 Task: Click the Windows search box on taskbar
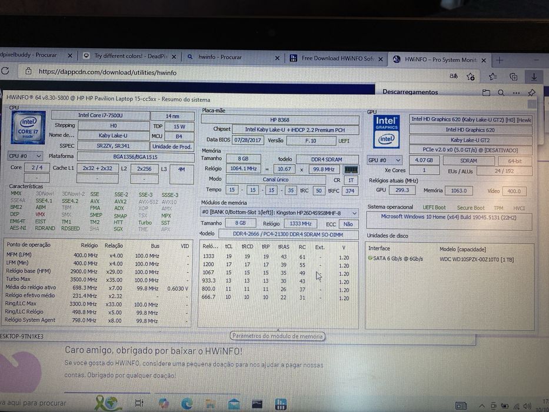[x=44, y=403]
